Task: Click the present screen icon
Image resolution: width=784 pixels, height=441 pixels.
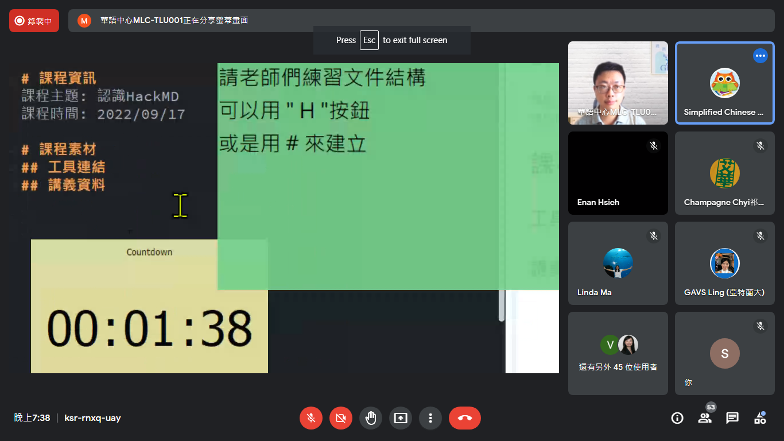Action: pos(401,418)
